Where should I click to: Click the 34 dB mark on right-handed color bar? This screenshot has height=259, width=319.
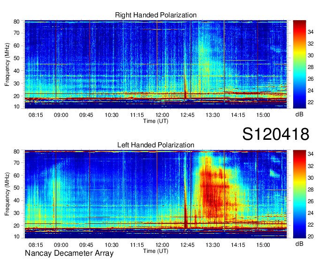pos(311,32)
